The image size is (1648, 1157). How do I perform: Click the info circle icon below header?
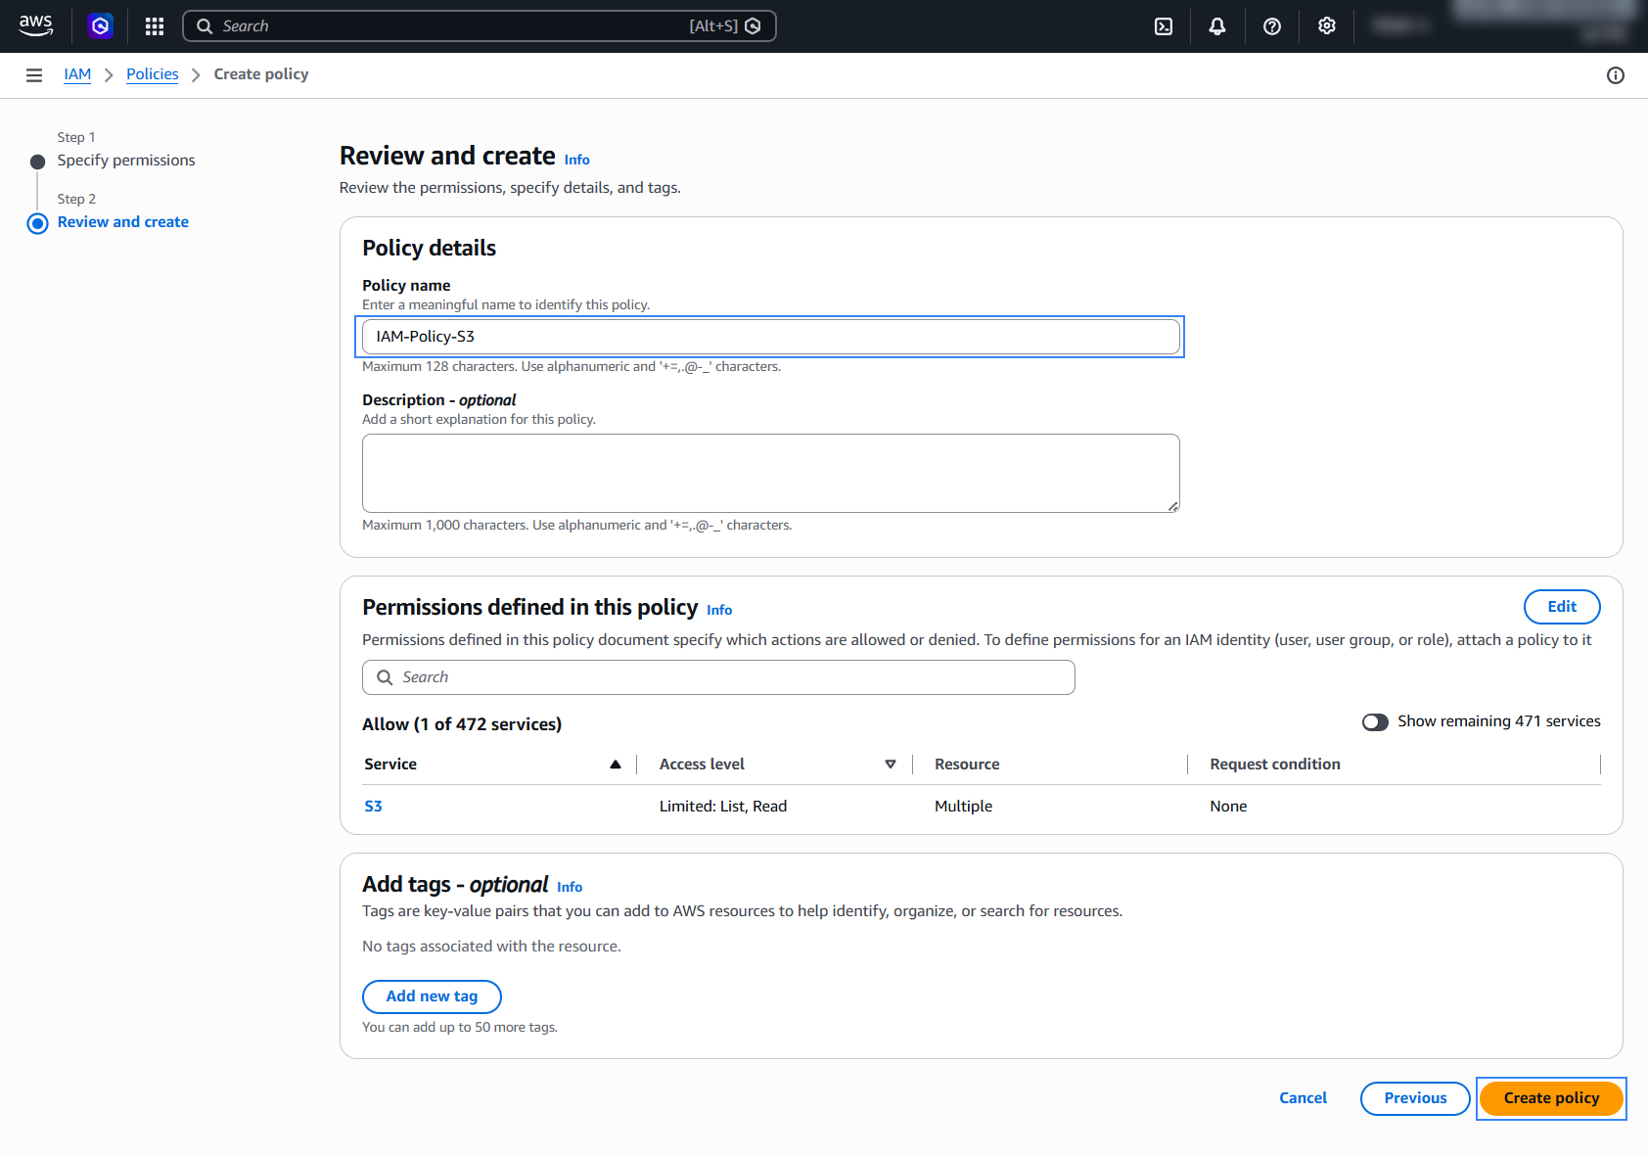pos(1616,75)
